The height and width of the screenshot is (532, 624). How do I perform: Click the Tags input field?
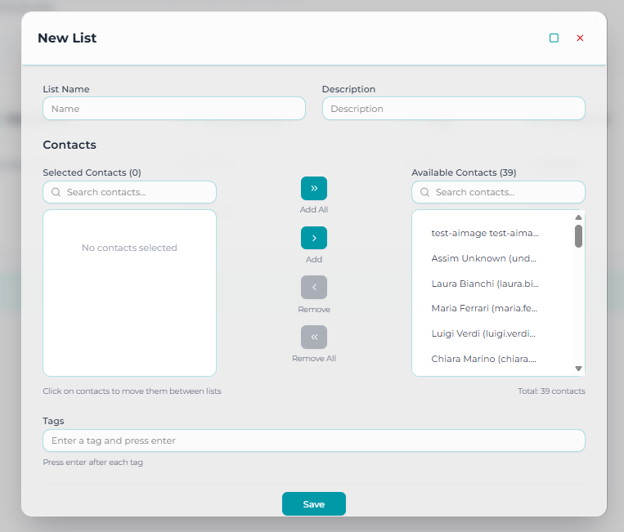[x=314, y=440]
